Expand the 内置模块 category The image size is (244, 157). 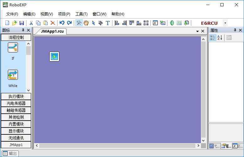pyautogui.click(x=16, y=124)
